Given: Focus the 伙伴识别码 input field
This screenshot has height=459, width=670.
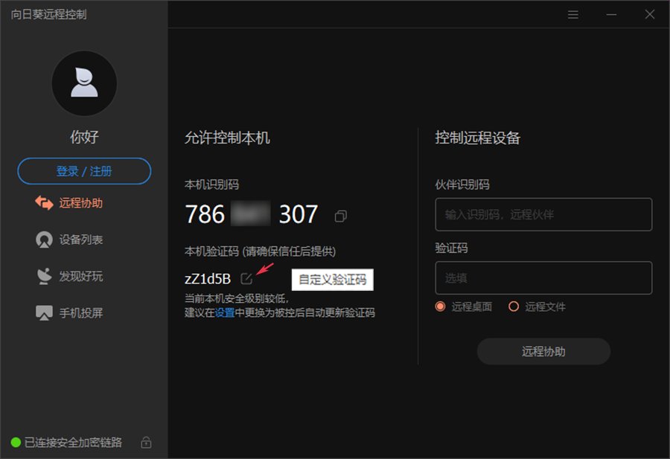Looking at the screenshot, I should [x=543, y=214].
